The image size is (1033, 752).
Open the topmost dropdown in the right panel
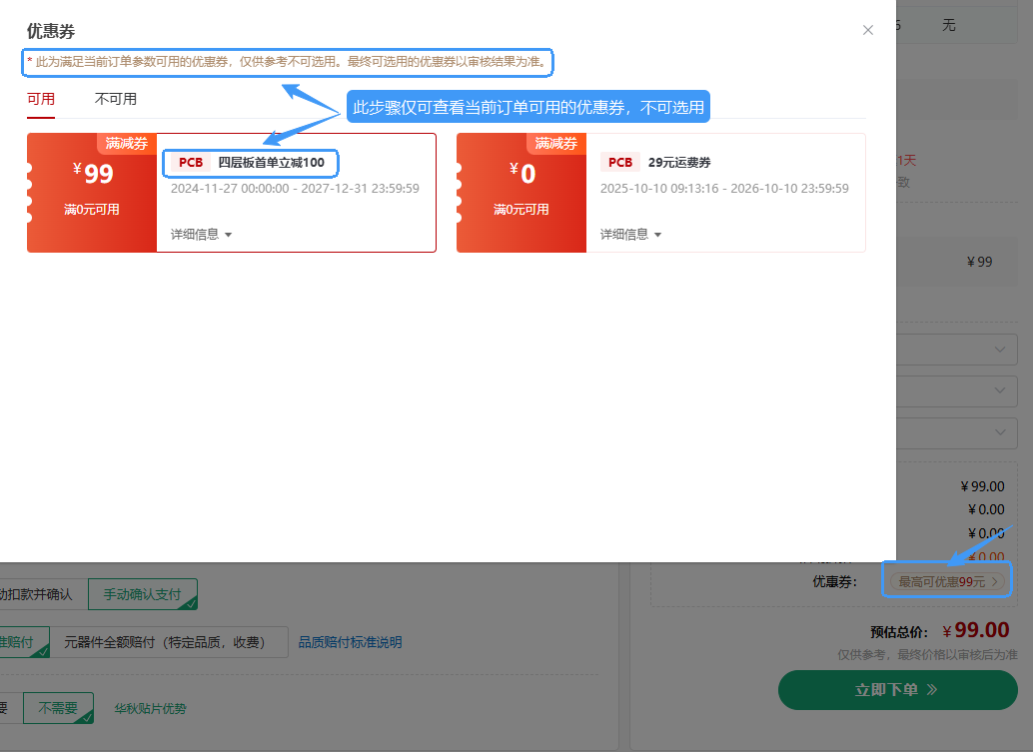pyautogui.click(x=999, y=350)
